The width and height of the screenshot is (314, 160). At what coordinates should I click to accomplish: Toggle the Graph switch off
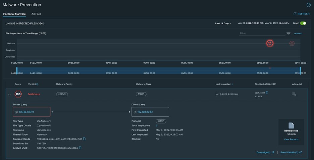coord(303,23)
